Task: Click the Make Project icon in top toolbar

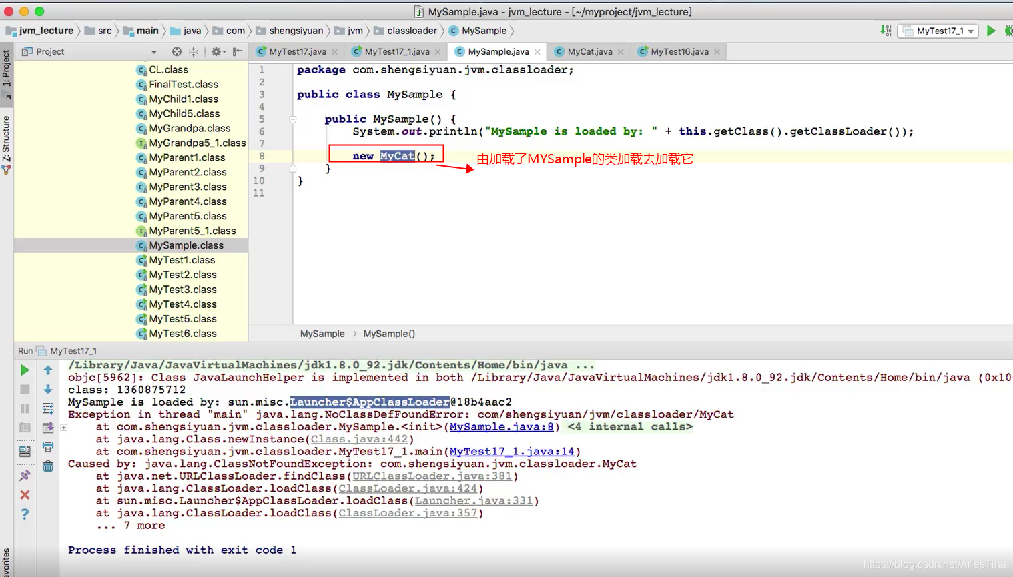Action: [886, 31]
